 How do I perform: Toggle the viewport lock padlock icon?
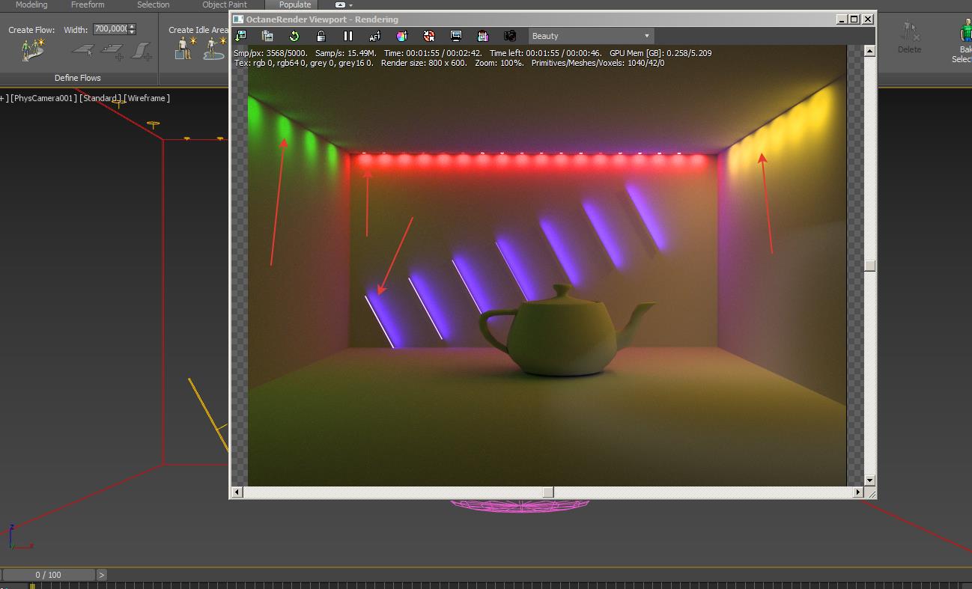(321, 36)
